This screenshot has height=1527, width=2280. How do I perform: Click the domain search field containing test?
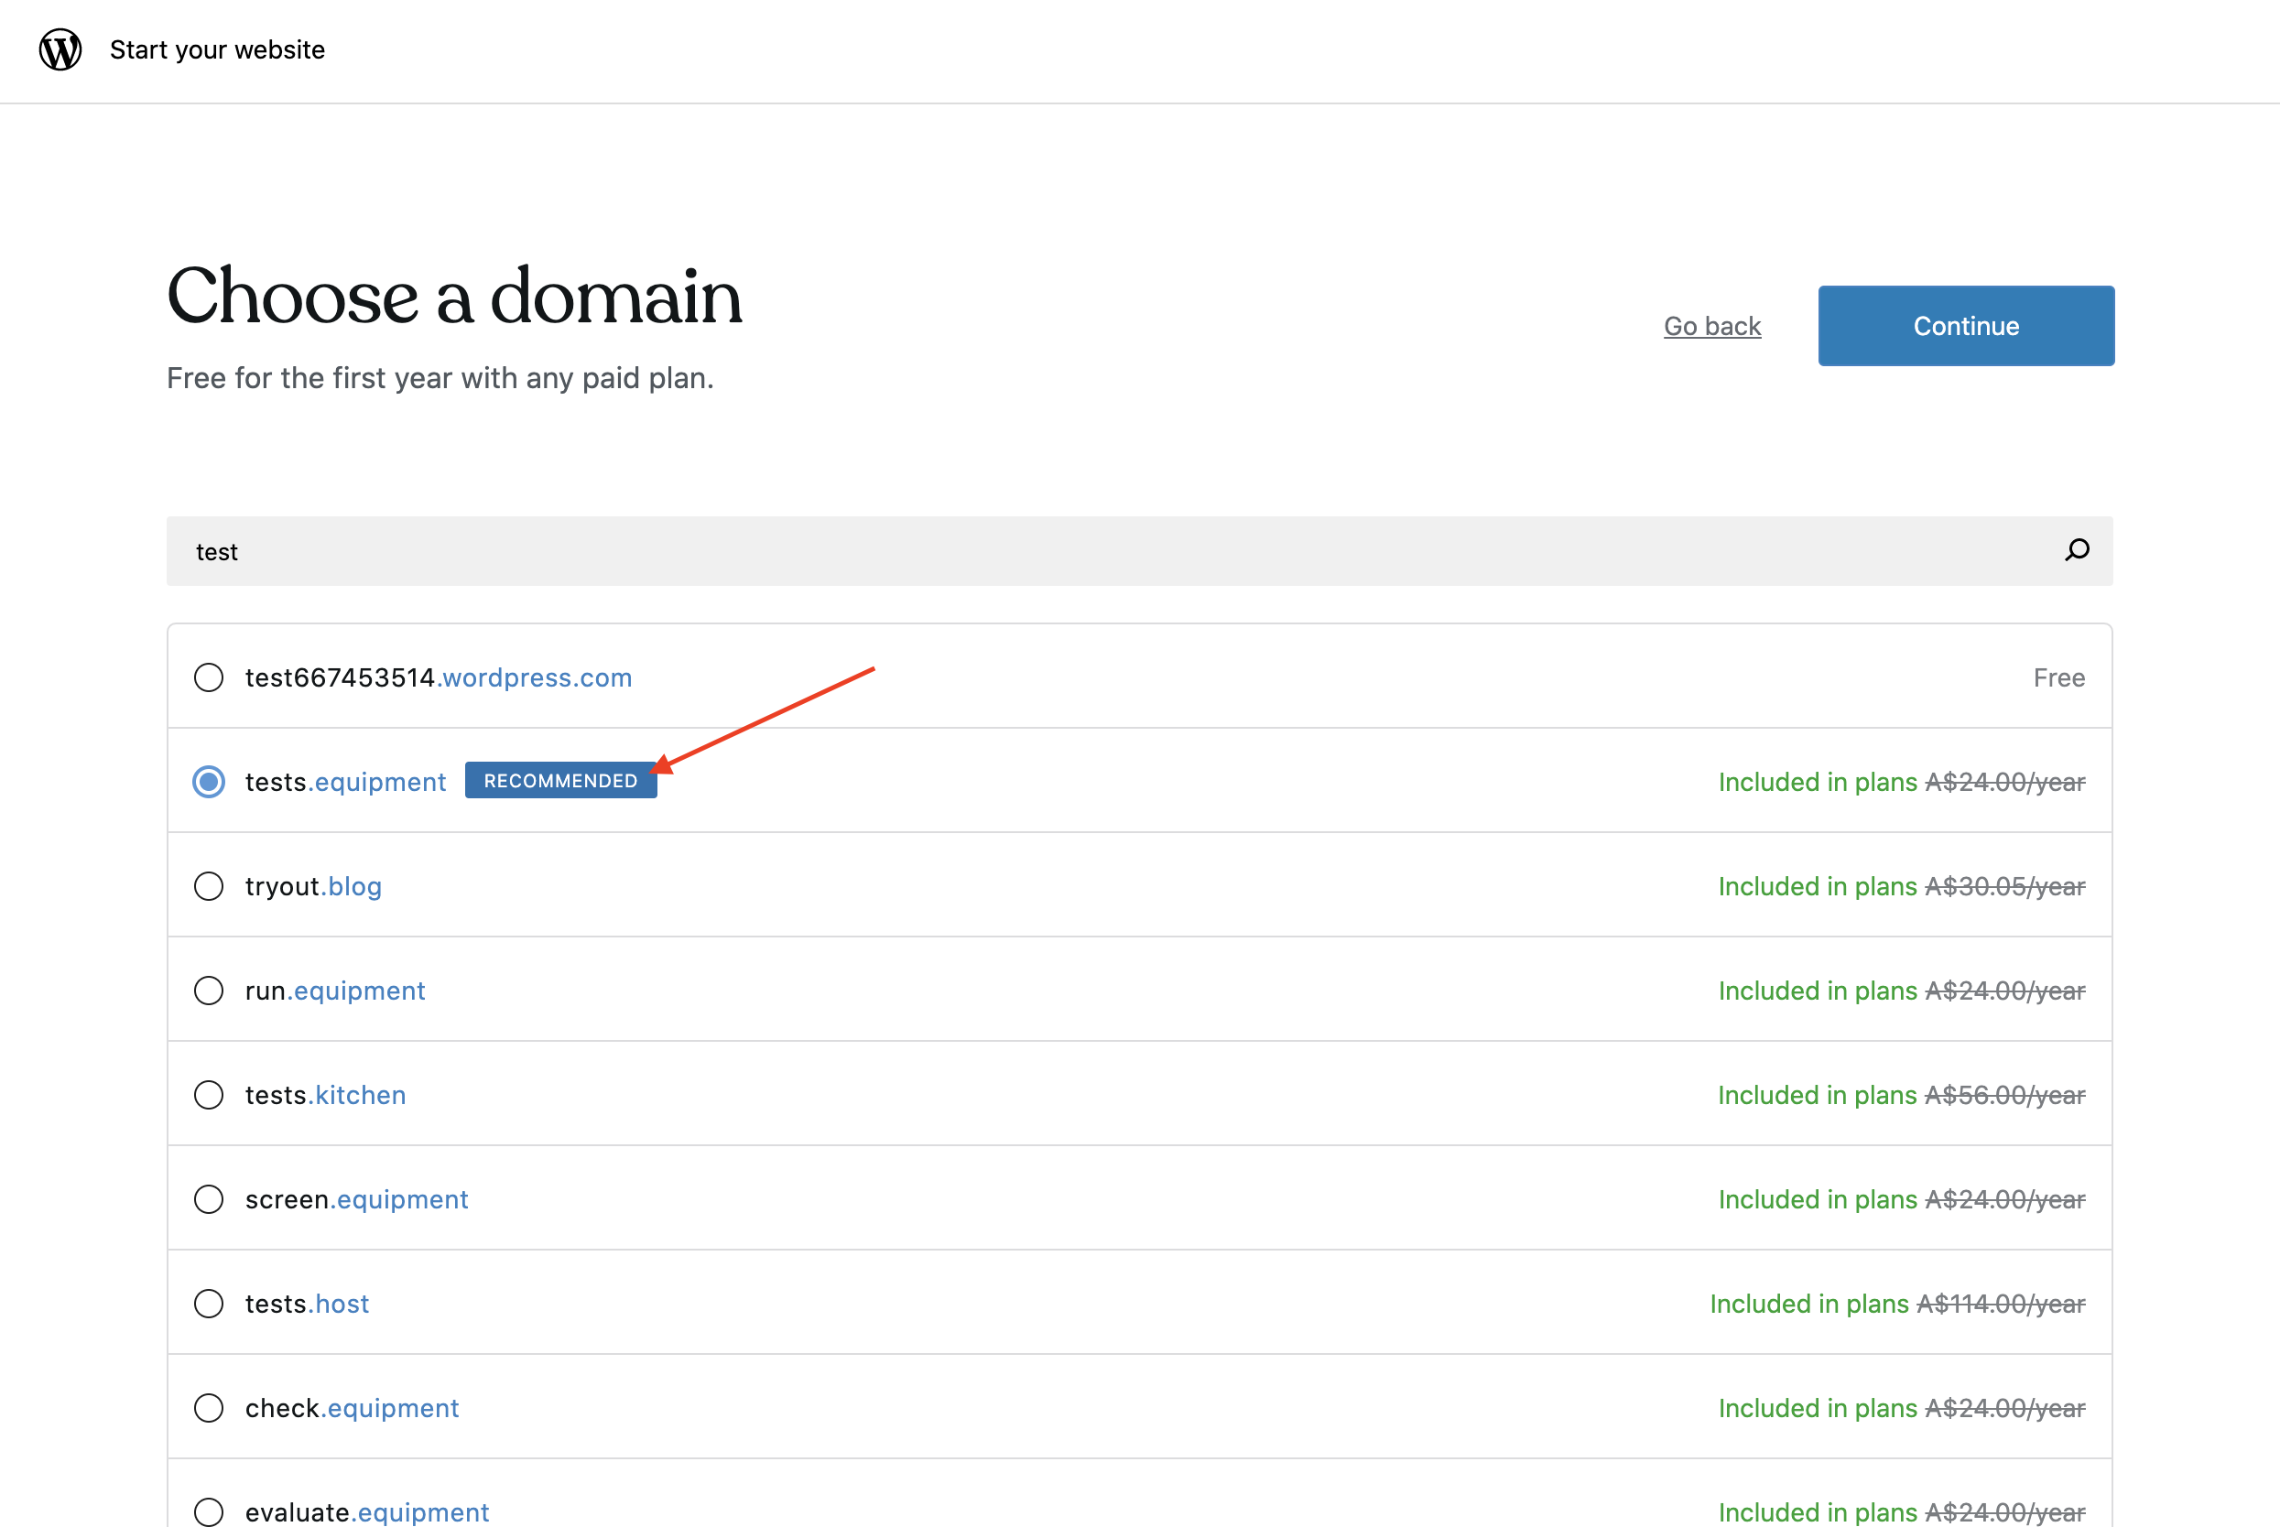pos(1071,551)
